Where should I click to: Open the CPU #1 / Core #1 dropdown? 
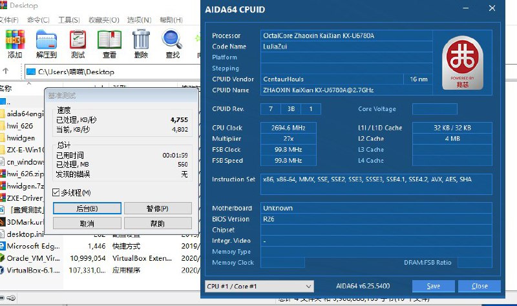[259, 286]
